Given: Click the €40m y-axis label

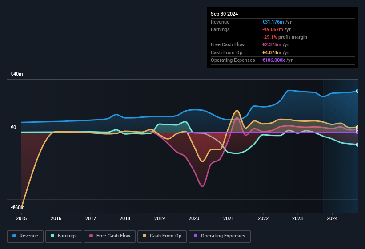Looking at the screenshot, I should 17,74.
